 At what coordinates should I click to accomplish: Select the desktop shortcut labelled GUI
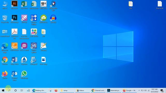point(53,6)
